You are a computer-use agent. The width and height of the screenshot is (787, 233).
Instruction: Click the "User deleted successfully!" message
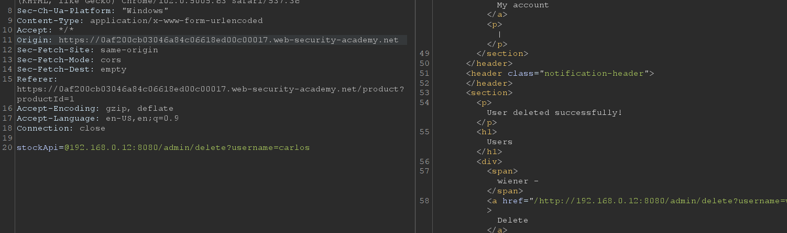(x=554, y=113)
